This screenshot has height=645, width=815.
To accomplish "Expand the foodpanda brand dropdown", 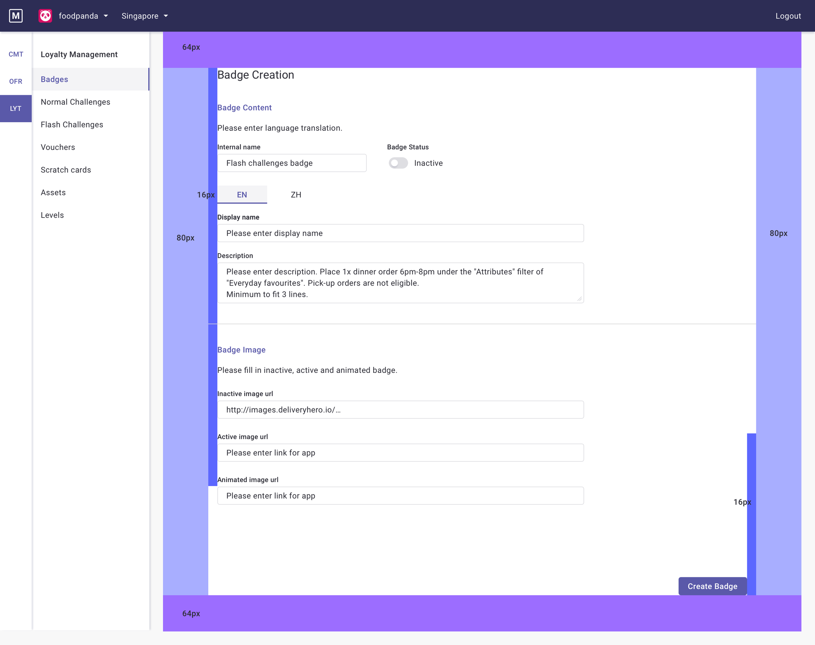I will point(83,16).
